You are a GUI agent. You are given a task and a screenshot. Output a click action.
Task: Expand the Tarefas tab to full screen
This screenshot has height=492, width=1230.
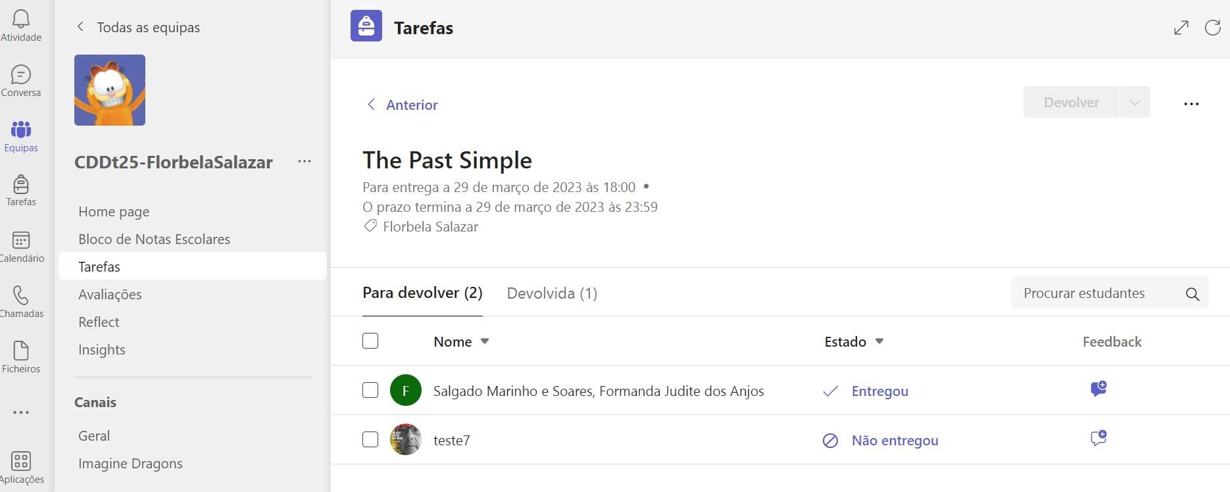[1181, 28]
